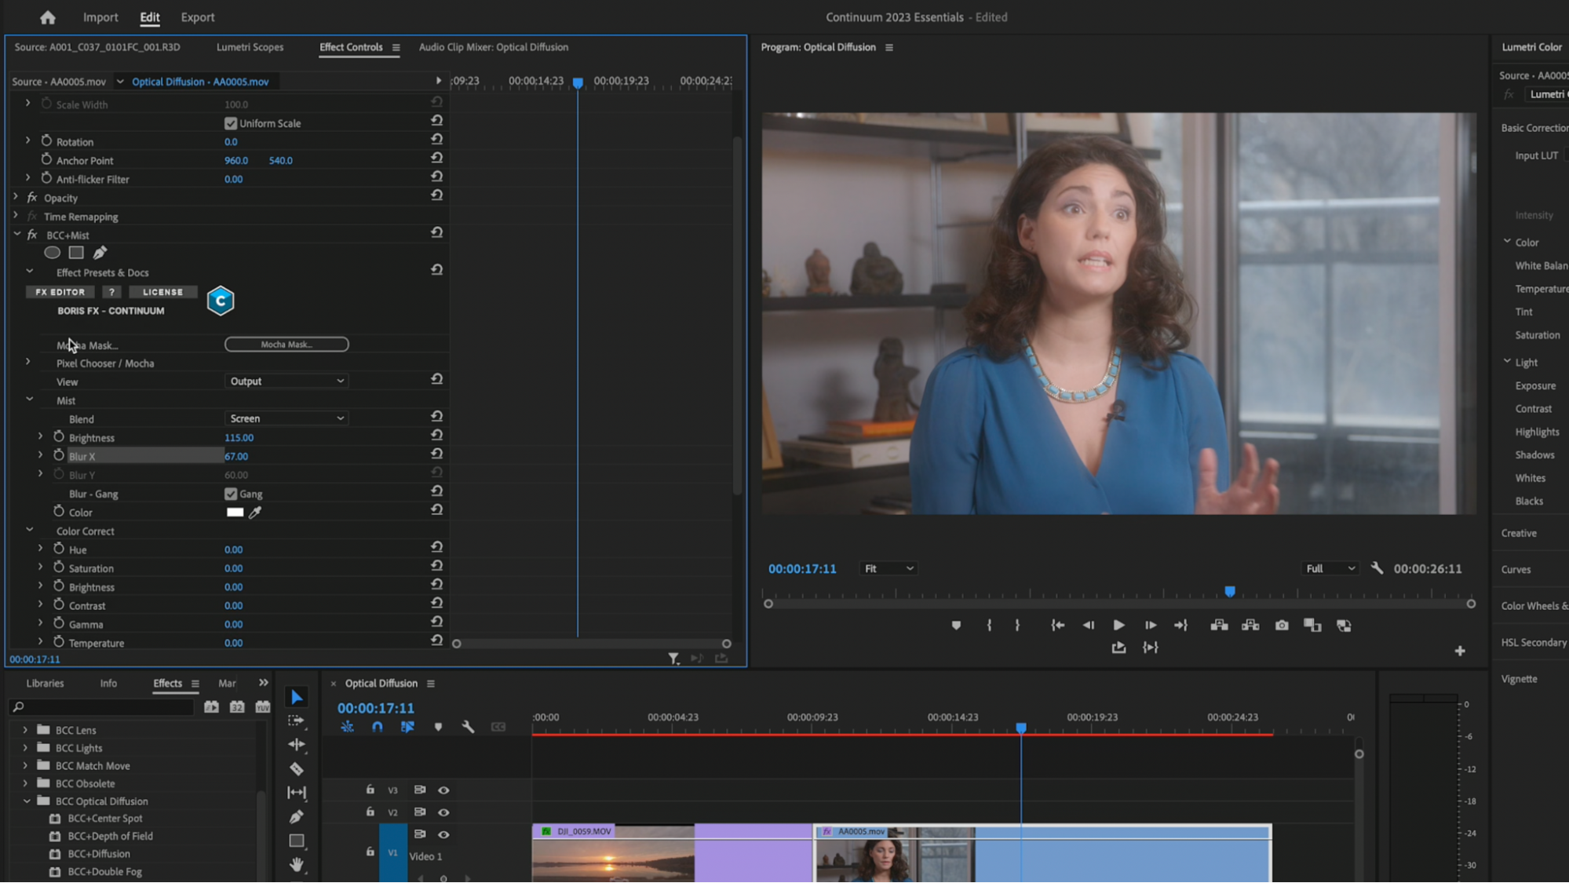Switch to the Import workspace tab

pos(100,17)
